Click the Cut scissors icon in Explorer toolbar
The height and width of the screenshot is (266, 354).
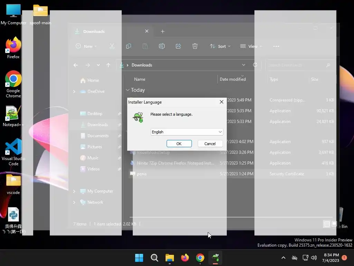tap(112, 46)
